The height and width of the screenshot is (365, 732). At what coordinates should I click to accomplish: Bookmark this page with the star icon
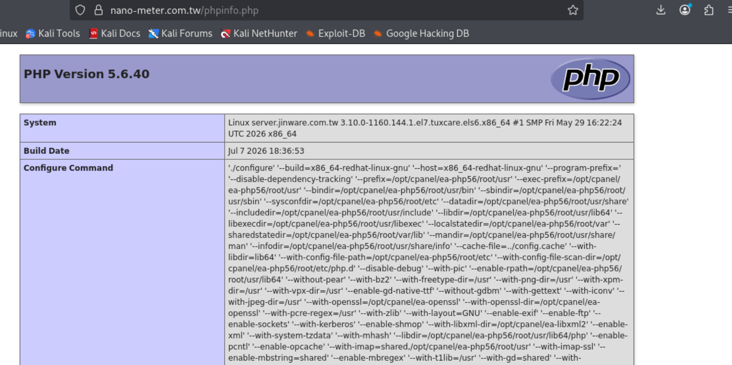(573, 10)
